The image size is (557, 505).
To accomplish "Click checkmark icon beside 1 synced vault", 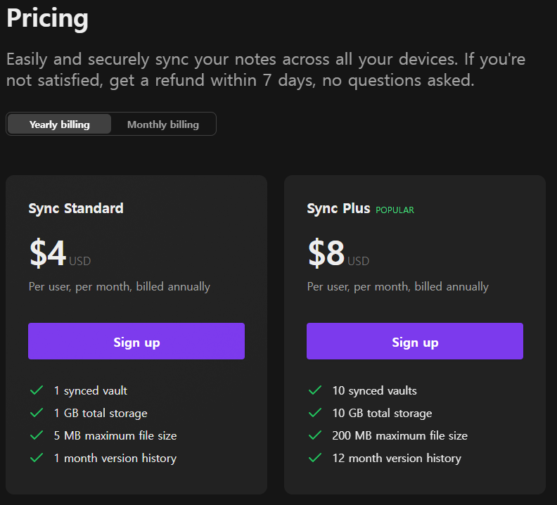I will pos(37,390).
